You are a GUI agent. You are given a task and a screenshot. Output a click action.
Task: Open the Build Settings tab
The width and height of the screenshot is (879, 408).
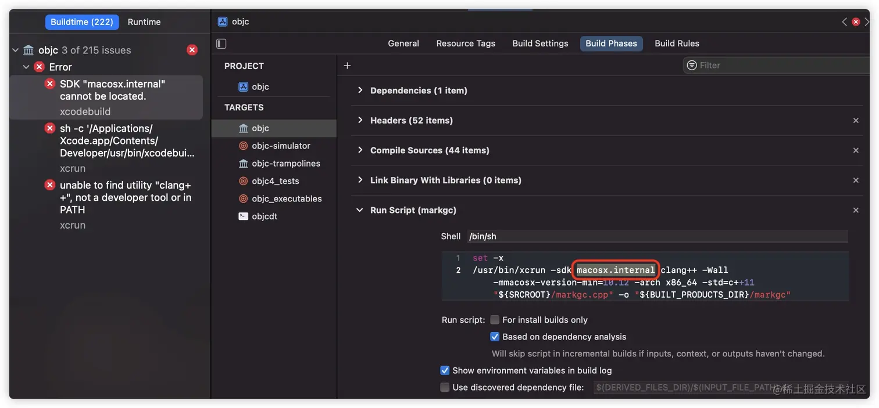click(540, 44)
